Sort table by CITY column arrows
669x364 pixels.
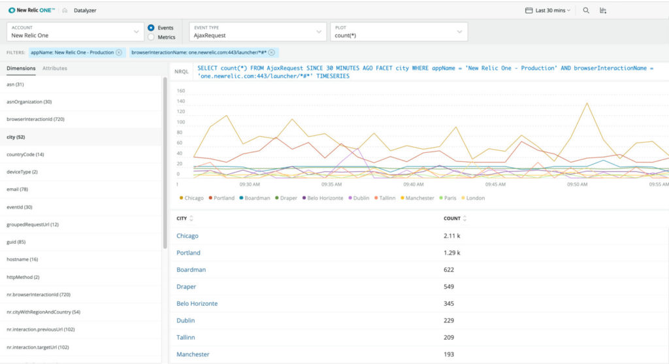pos(191,218)
